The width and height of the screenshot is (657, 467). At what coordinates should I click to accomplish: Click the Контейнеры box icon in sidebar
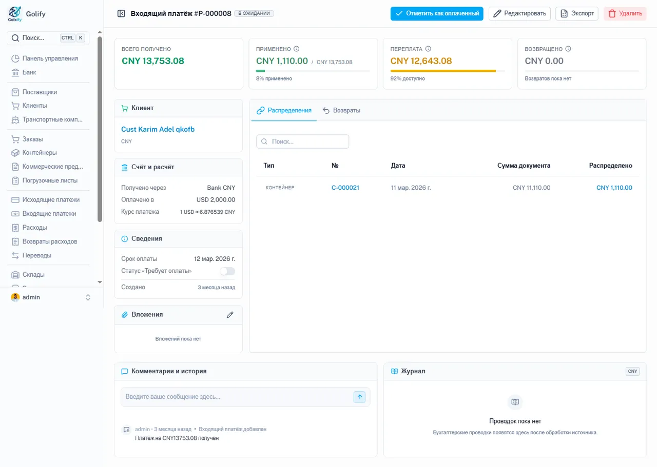15,153
